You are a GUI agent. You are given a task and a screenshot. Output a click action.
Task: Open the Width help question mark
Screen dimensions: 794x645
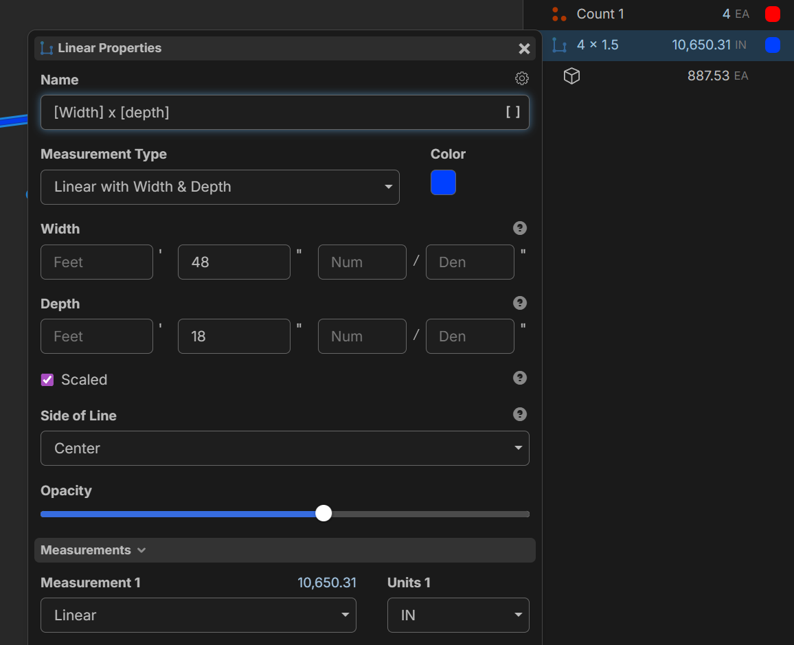pos(520,229)
